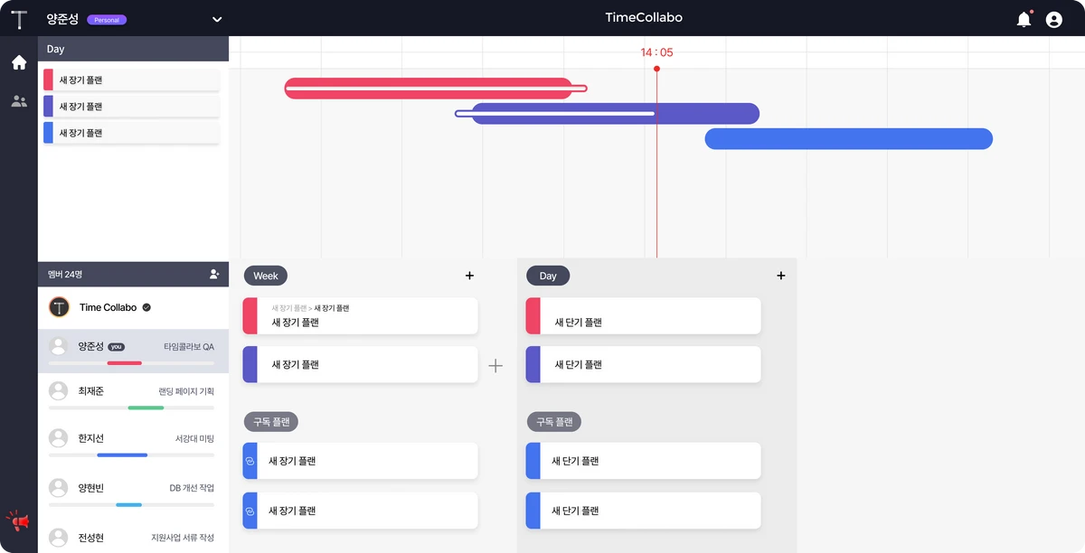Viewport: 1085px width, 553px height.
Task: Click the 지원사업 서류 작성 task text
Action: click(183, 539)
